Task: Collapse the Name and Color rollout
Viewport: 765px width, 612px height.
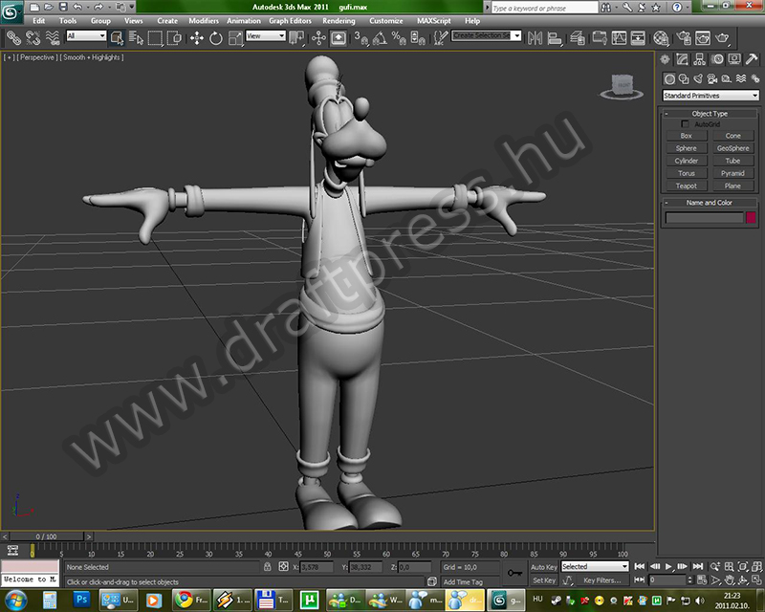Action: click(x=710, y=202)
